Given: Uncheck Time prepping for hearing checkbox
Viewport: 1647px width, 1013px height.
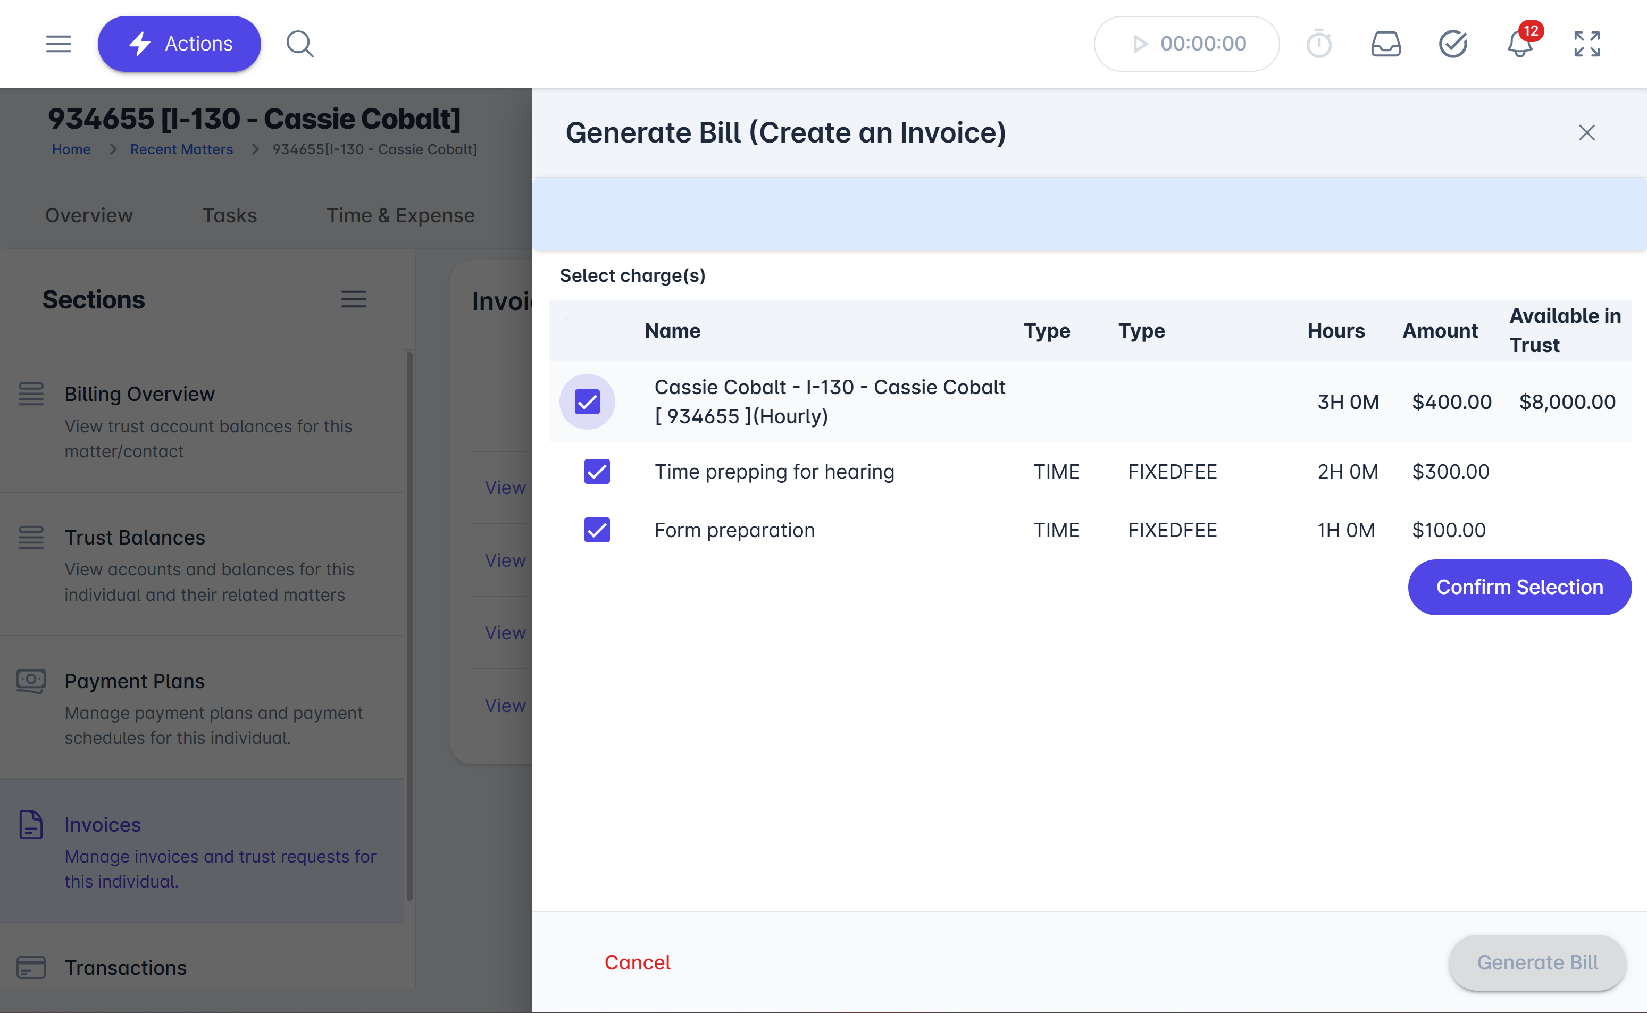Looking at the screenshot, I should coord(597,472).
